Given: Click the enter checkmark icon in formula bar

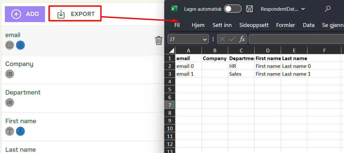Looking at the screenshot, I should click(x=232, y=39).
